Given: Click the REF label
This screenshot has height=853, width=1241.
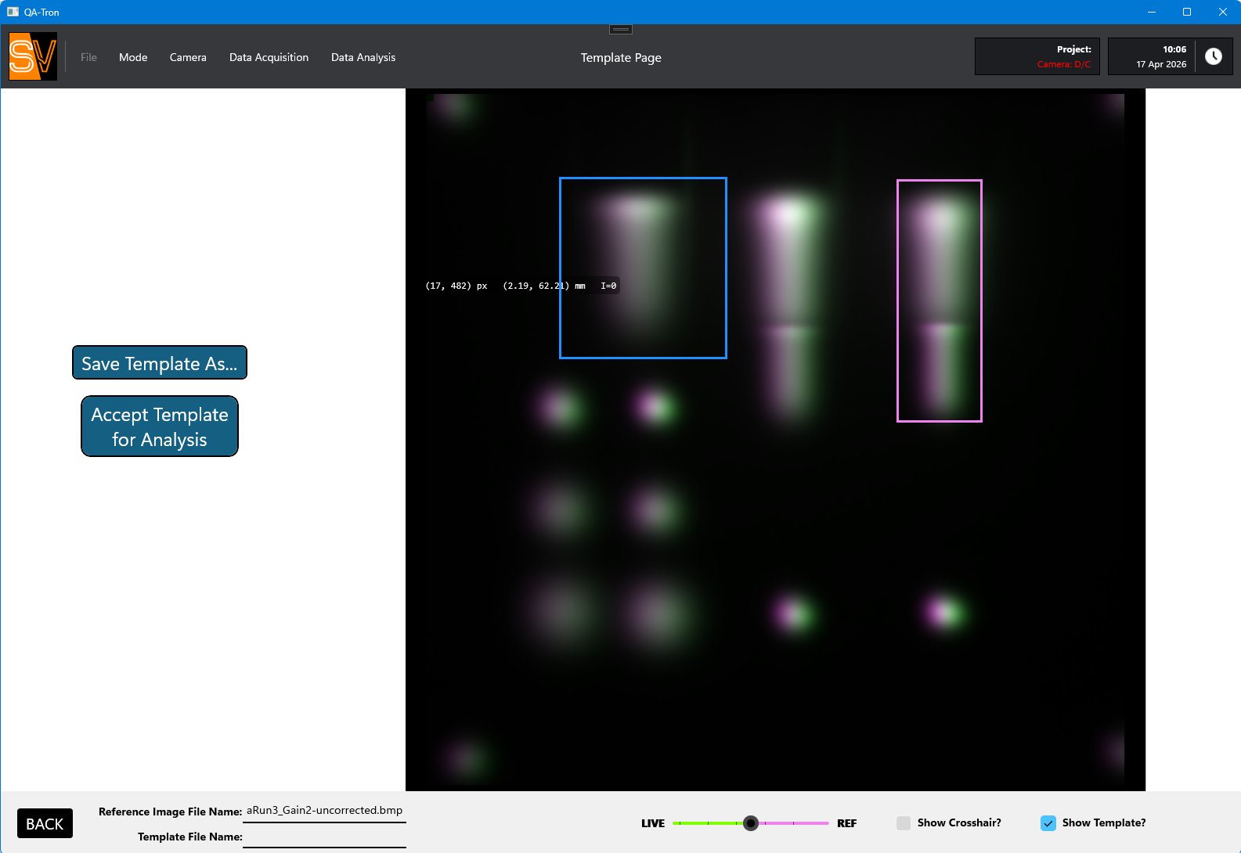Looking at the screenshot, I should click(x=846, y=823).
